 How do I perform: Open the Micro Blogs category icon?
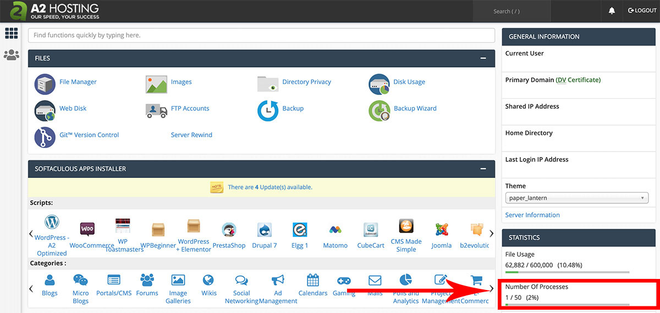click(x=80, y=280)
